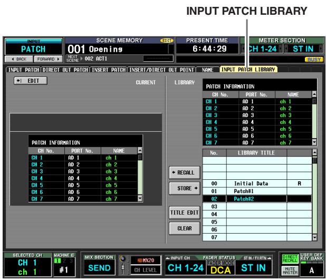Switch to INSERT PATCH tab

click(109, 70)
